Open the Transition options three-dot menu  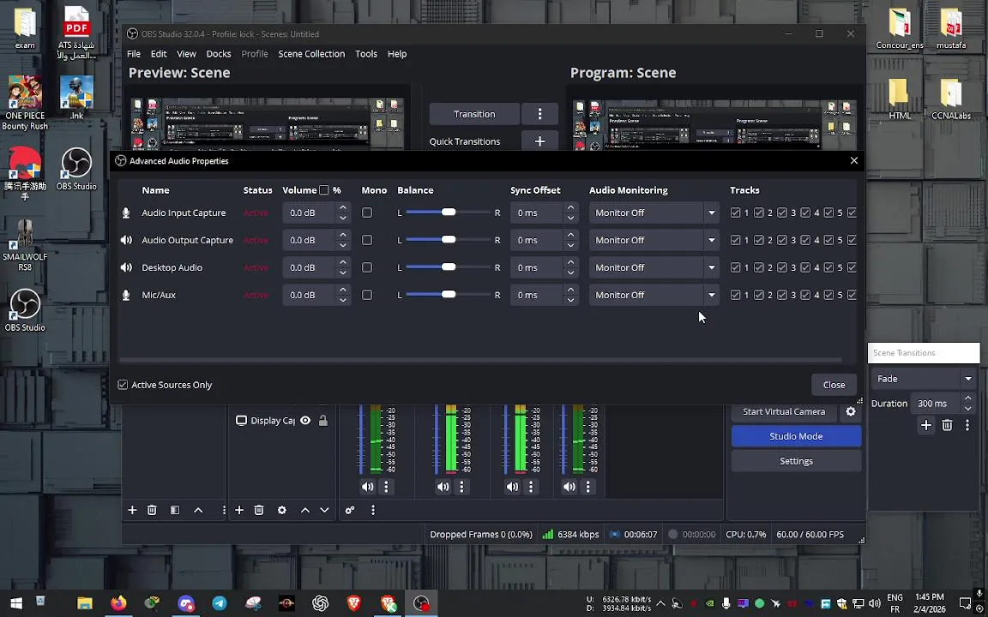pos(539,114)
